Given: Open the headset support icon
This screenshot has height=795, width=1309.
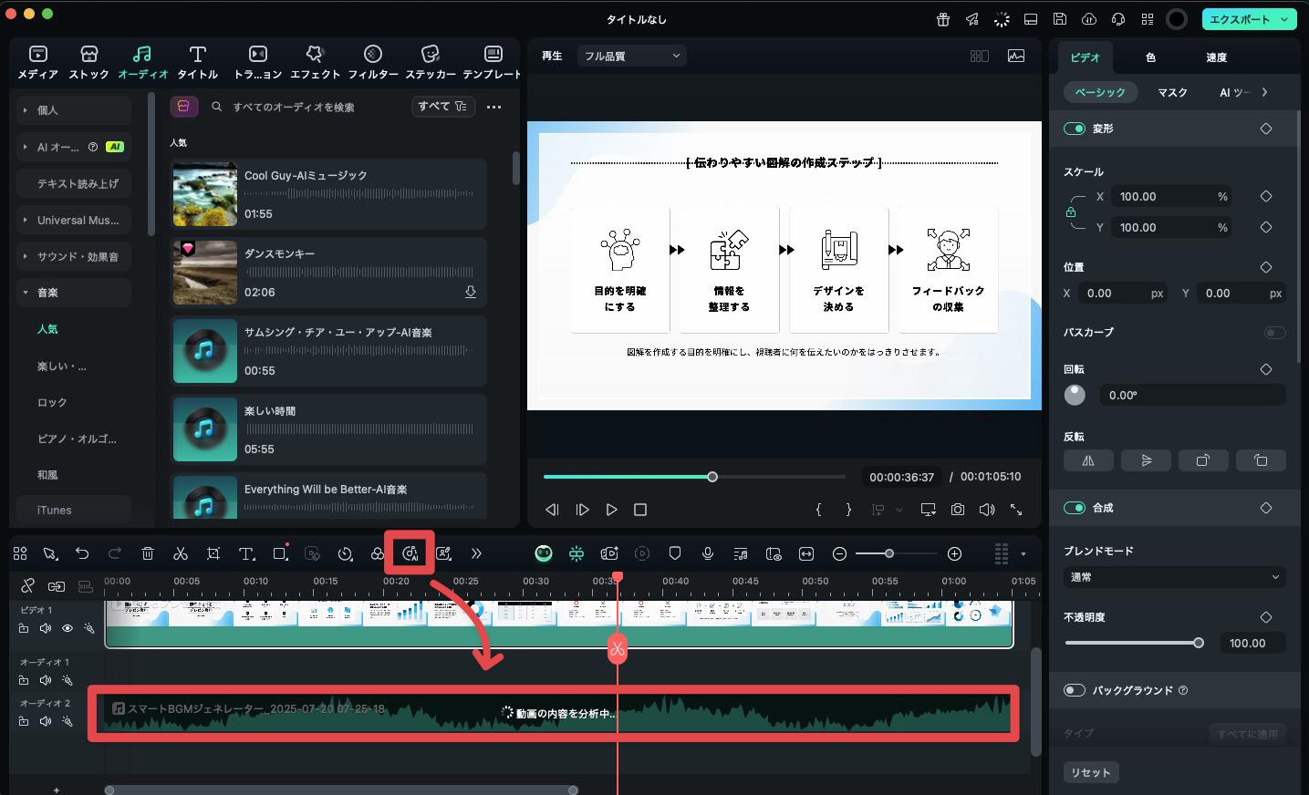Looking at the screenshot, I should [1117, 19].
